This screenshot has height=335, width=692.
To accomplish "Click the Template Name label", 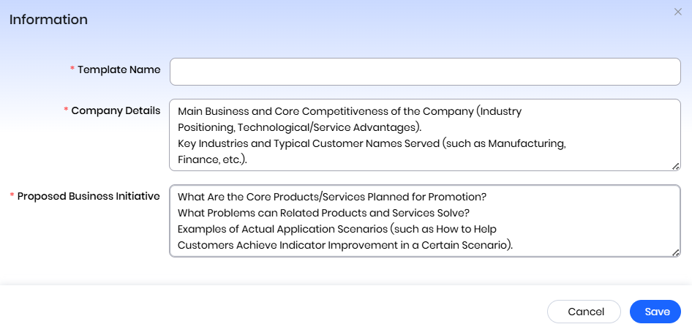I will pos(119,69).
